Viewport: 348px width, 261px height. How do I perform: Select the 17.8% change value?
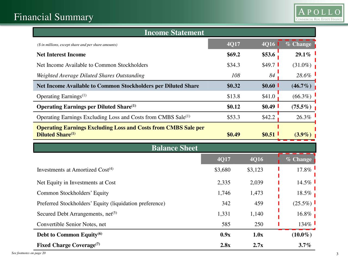(304, 170)
